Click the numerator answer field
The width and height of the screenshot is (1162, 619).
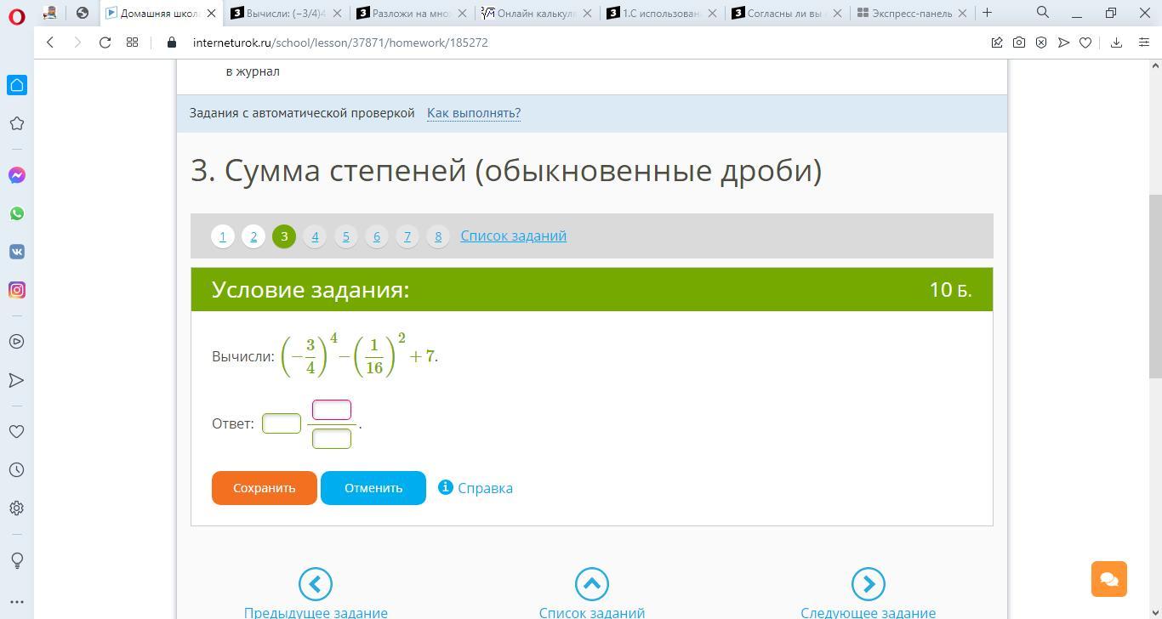pos(332,410)
